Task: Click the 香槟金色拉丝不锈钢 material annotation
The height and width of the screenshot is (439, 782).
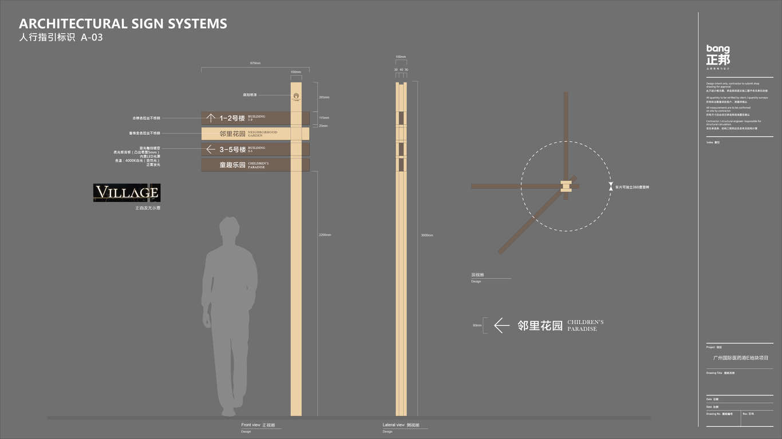Action: 145,133
